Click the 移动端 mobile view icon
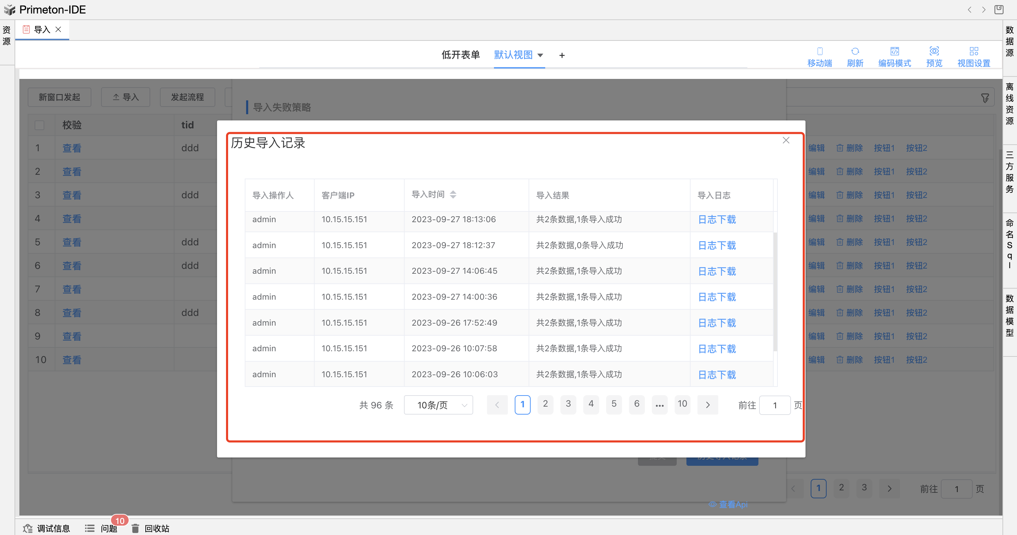Image resolution: width=1017 pixels, height=535 pixels. 820,51
